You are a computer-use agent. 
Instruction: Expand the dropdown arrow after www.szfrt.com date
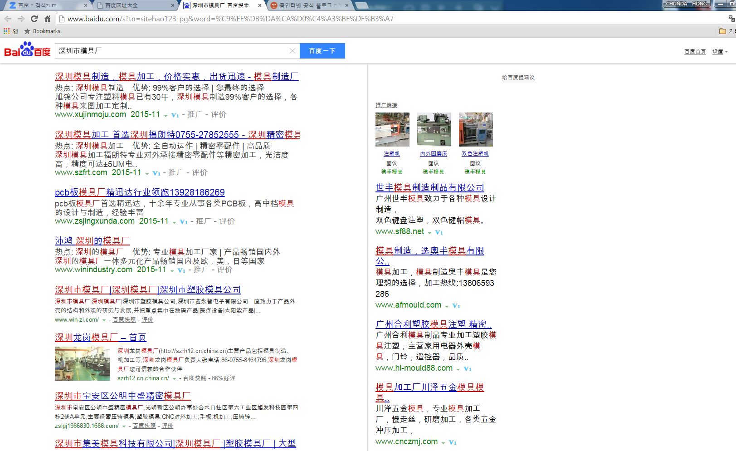point(148,174)
